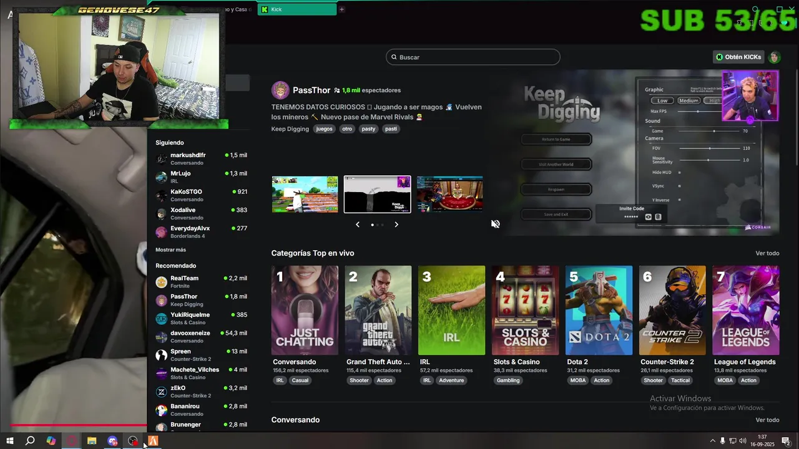Open the Slots & Casino category card
799x449 pixels.
[x=525, y=311]
